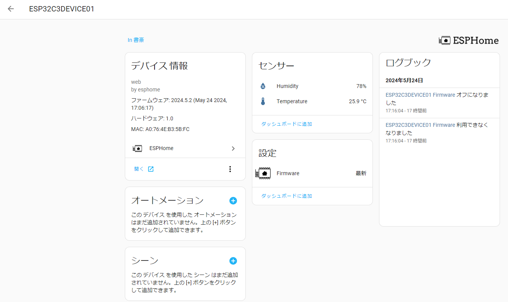Click the 2024年5月24日 logbook date header
The width and height of the screenshot is (508, 302).
click(x=404, y=81)
